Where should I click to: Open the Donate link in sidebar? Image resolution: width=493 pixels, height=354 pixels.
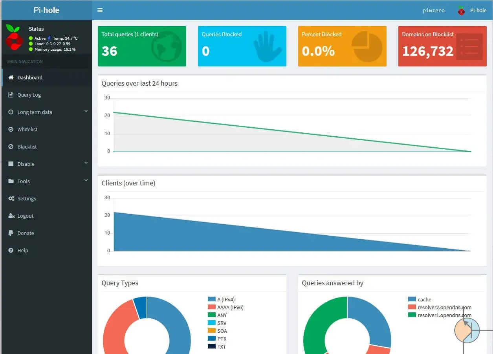(x=47, y=233)
